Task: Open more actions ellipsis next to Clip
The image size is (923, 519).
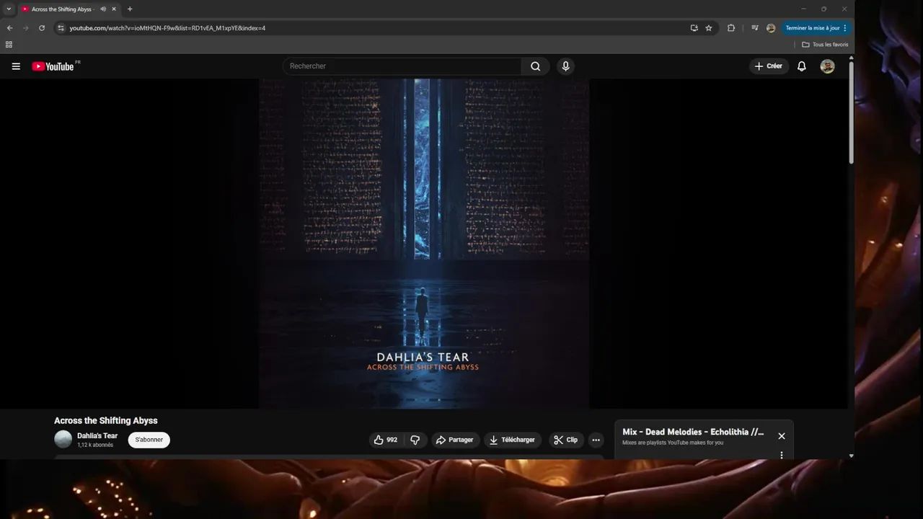Action: [596, 440]
